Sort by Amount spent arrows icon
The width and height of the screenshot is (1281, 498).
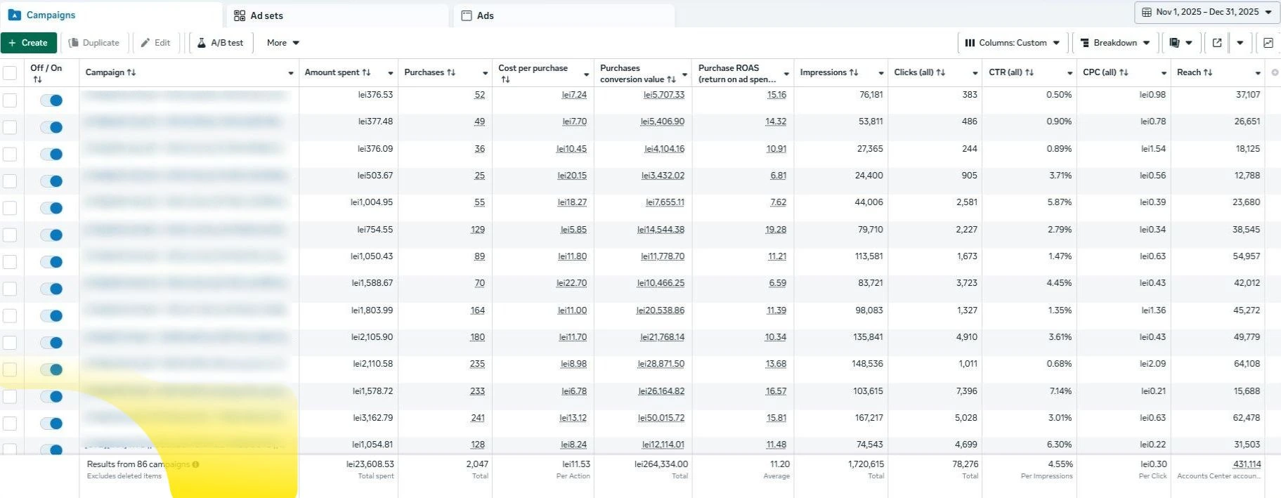(366, 72)
